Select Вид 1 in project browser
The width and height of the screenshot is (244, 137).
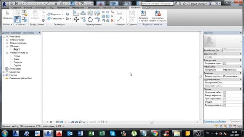pos(17,49)
